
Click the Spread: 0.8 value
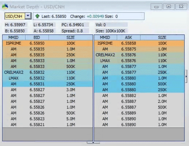tap(72, 31)
